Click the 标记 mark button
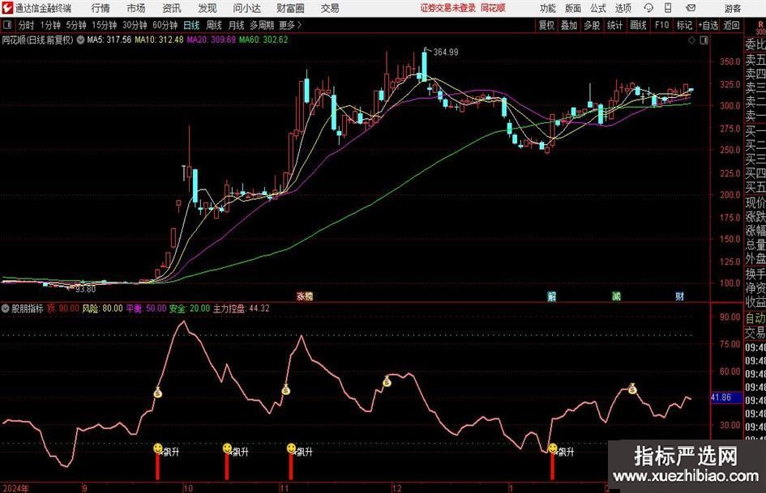Image resolution: width=766 pixels, height=493 pixels. 684,25
